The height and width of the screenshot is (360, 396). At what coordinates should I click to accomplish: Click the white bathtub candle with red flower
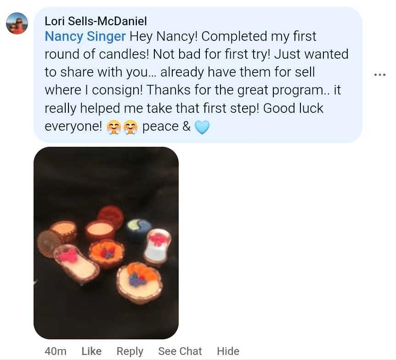[x=158, y=246]
